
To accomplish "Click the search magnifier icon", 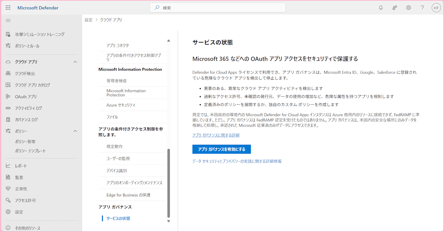I will click(x=157, y=8).
